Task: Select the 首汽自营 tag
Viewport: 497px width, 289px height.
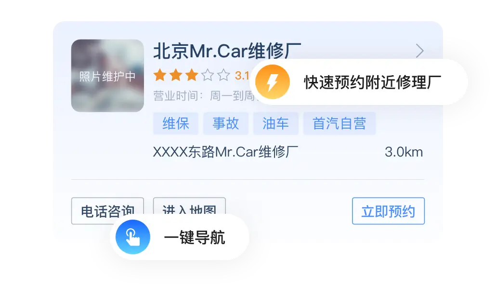Action: coord(340,123)
